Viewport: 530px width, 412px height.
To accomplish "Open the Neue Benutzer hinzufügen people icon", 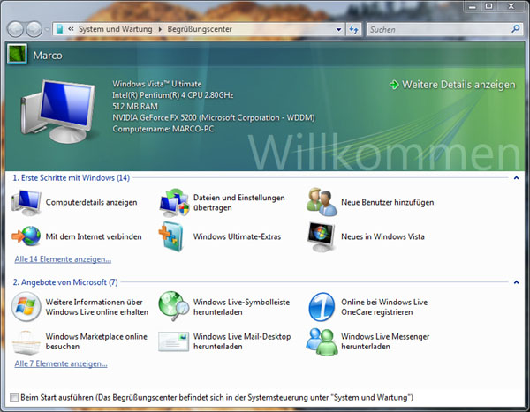I will click(x=322, y=202).
